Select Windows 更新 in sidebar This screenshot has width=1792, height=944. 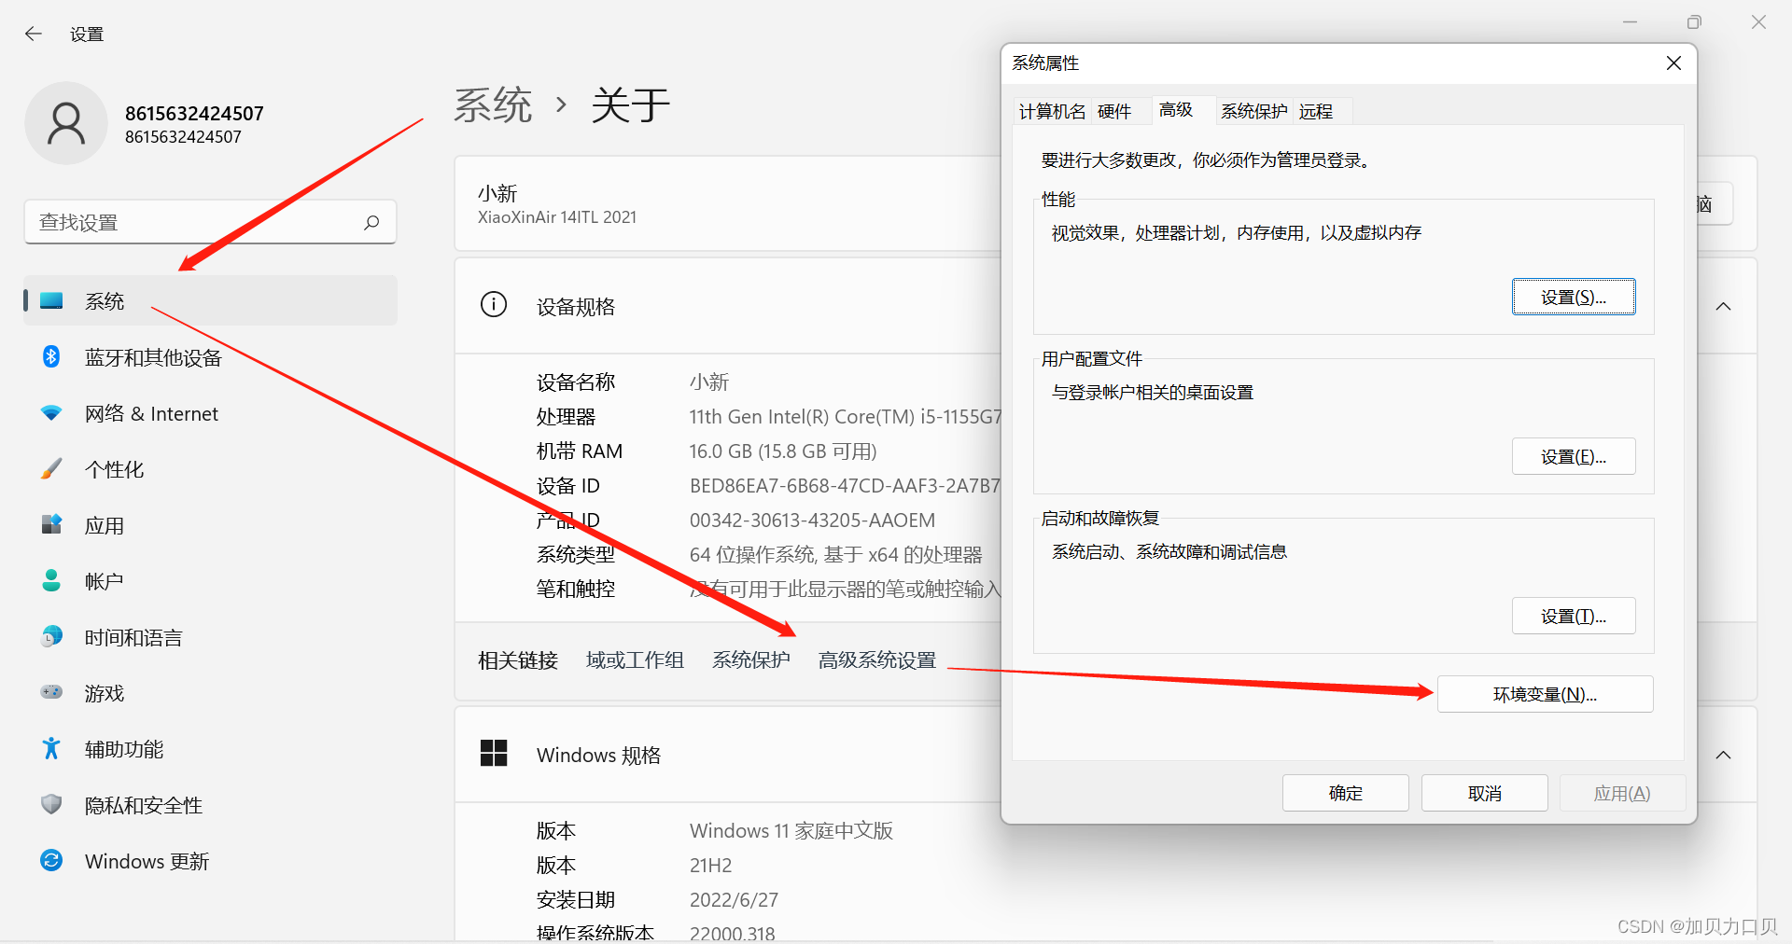coord(210,861)
